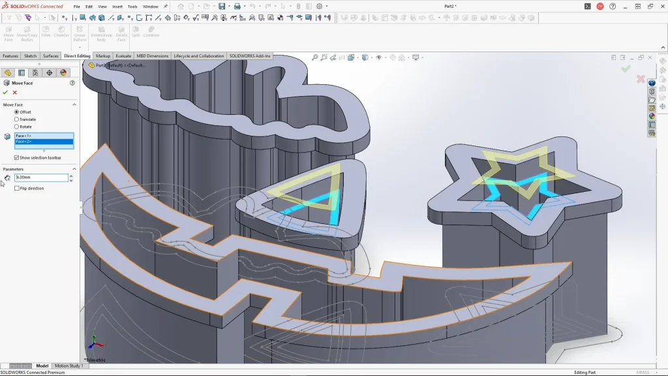Open the Insert menu

(117, 7)
